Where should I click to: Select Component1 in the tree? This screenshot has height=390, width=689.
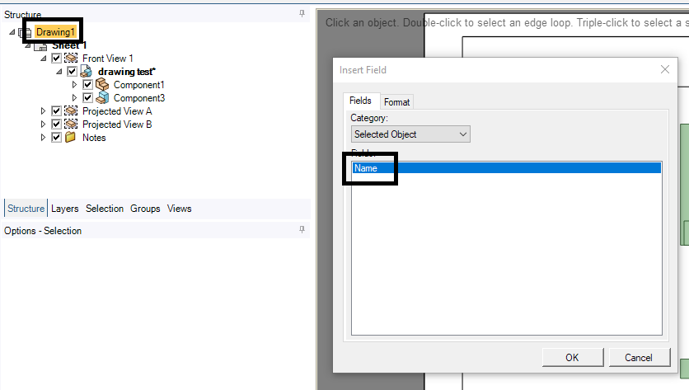[x=138, y=85]
